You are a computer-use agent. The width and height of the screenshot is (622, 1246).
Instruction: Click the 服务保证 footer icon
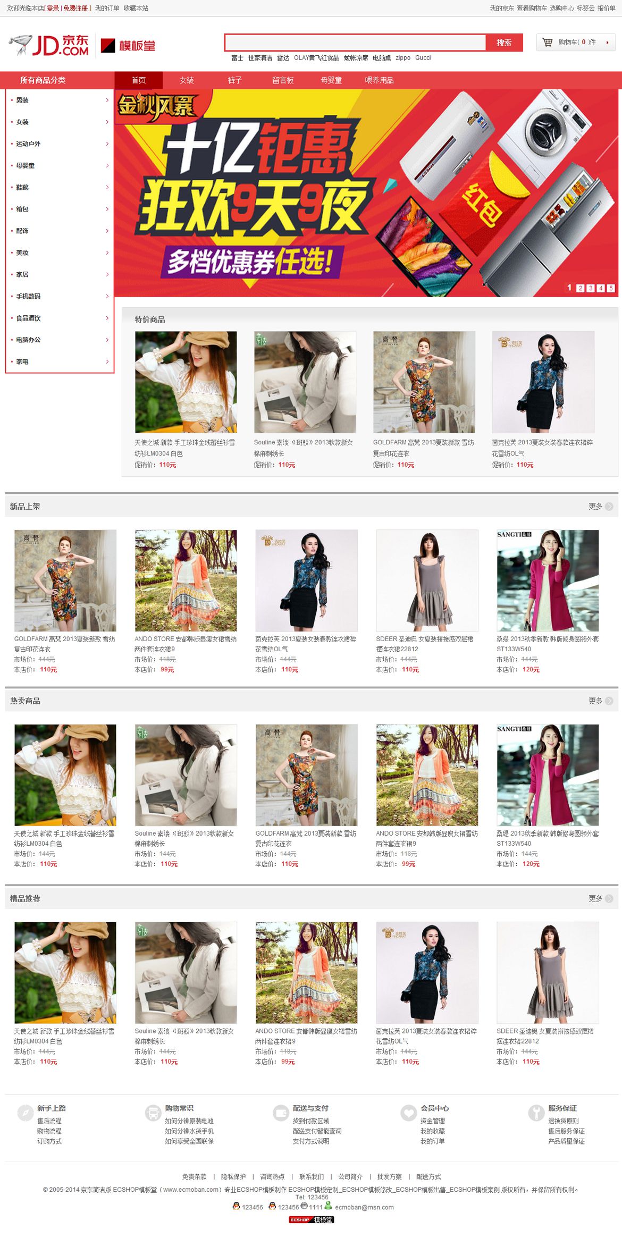pos(536,1113)
